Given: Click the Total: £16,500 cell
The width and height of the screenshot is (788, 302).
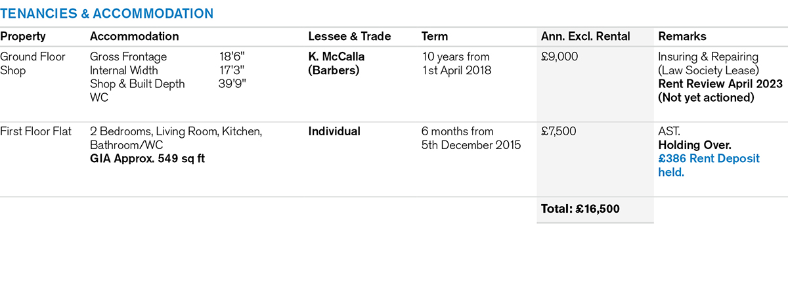Looking at the screenshot, I should pyautogui.click(x=580, y=209).
